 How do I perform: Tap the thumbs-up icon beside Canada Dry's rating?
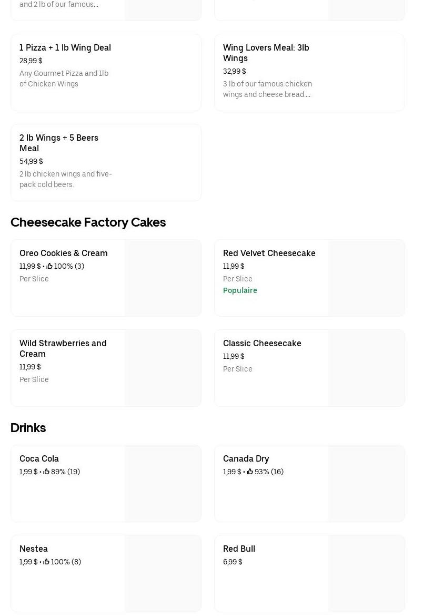[250, 472]
